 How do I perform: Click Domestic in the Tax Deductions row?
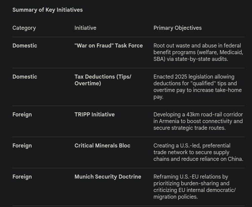click(25, 77)
